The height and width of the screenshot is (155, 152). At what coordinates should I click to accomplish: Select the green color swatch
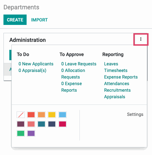click(21, 133)
